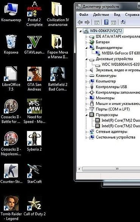The image size is (140, 222).
Task: Select the first Intel(R) Core(TM)2 Duo entry
Action: [121, 120]
